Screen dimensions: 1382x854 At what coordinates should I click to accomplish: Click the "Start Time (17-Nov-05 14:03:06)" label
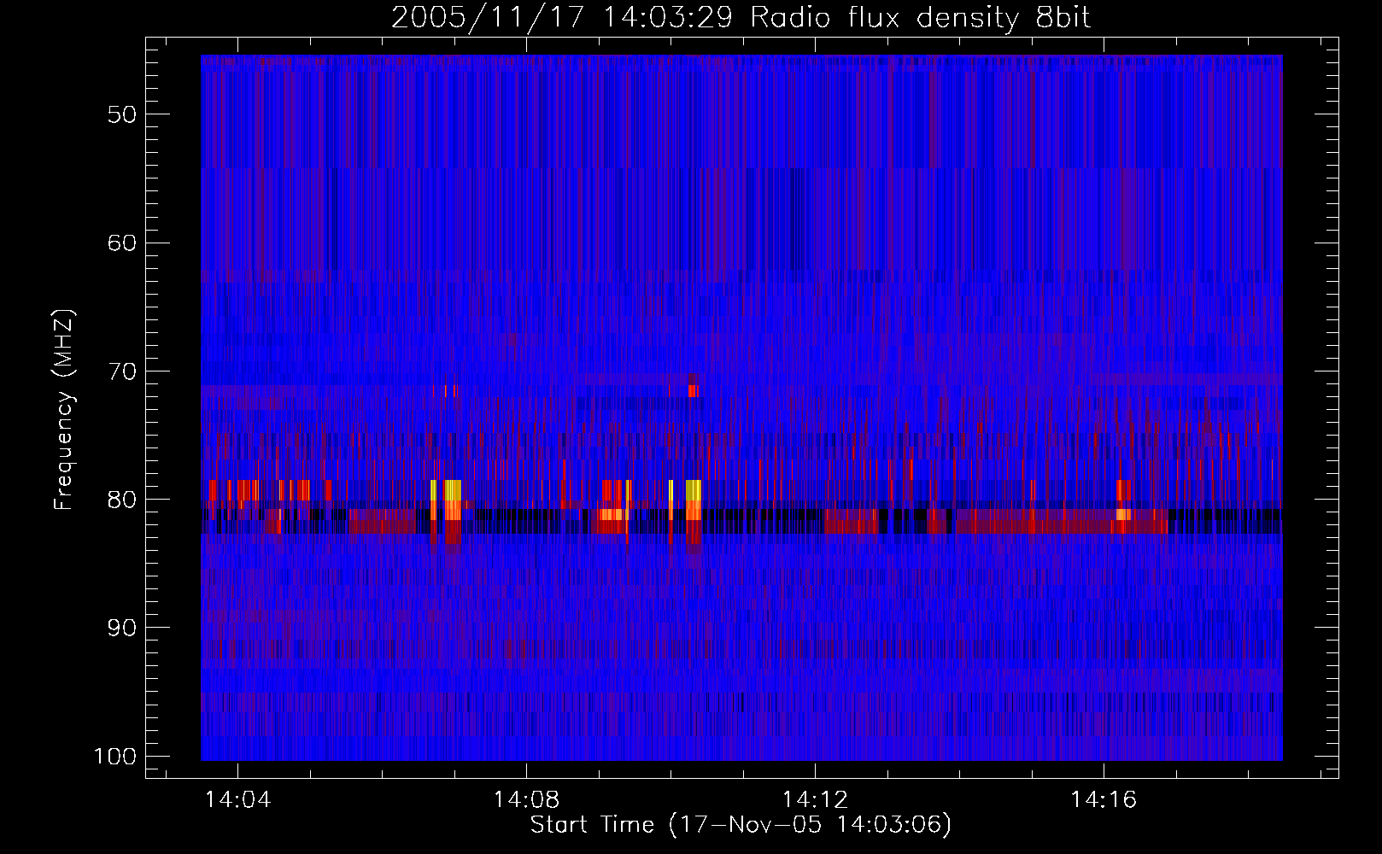[741, 825]
